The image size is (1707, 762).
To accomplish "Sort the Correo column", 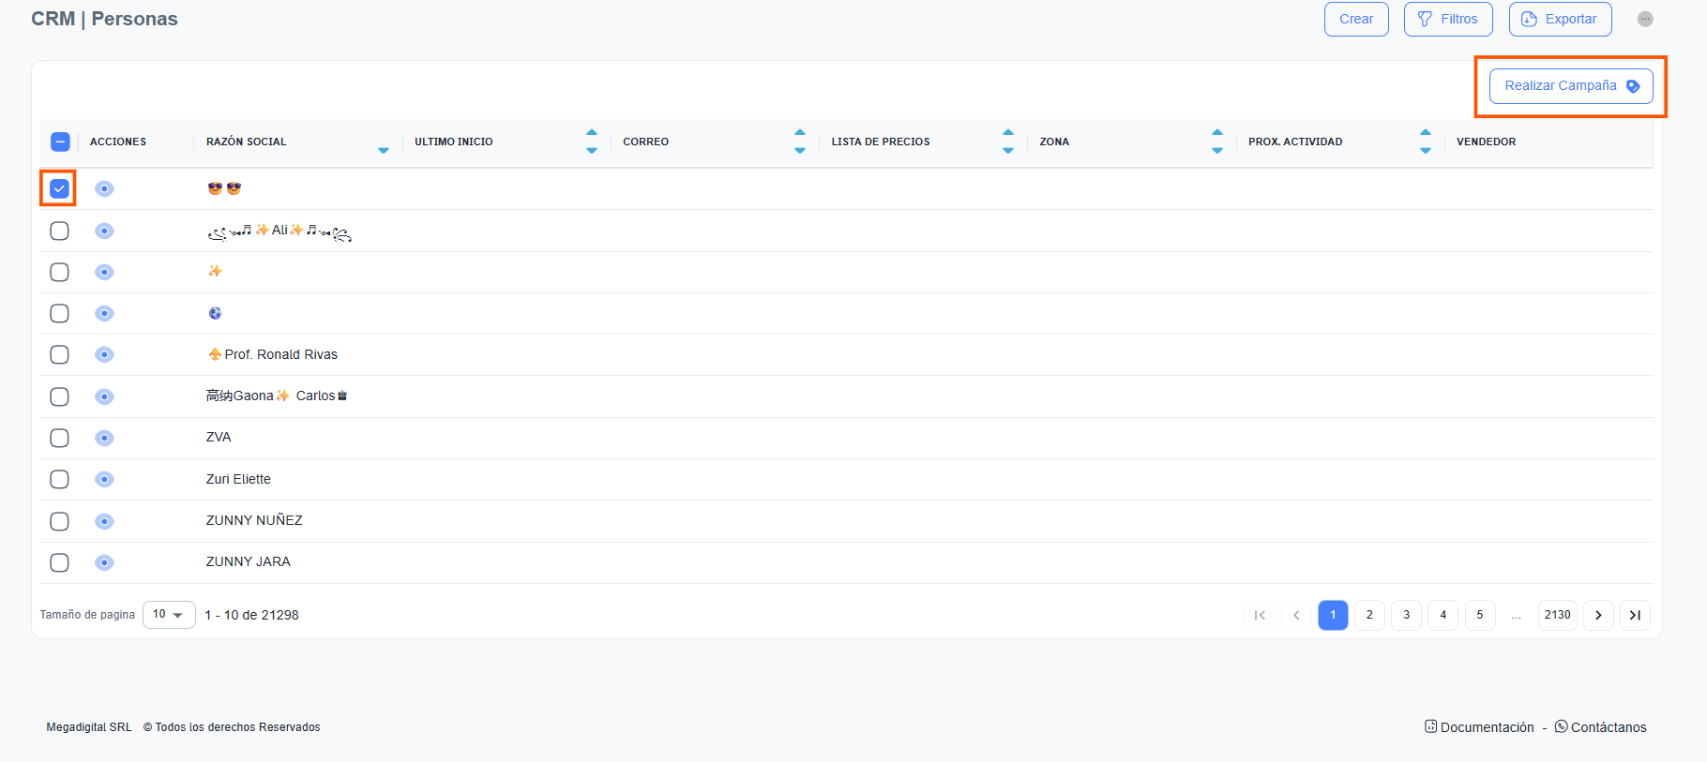I will tap(799, 142).
